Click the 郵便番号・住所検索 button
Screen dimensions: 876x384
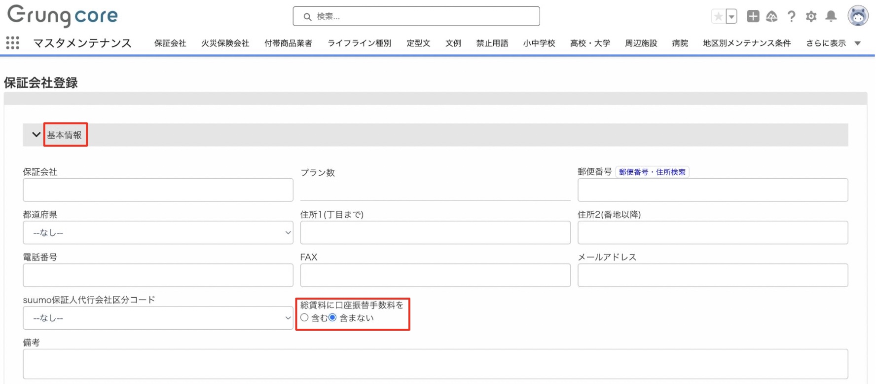652,172
